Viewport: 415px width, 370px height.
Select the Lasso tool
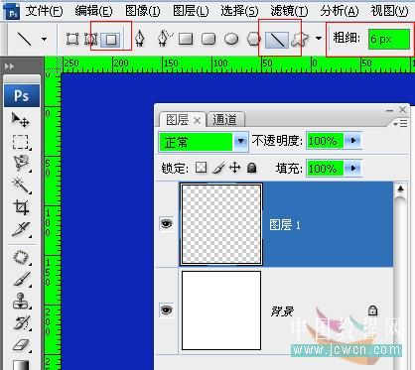pos(21,163)
